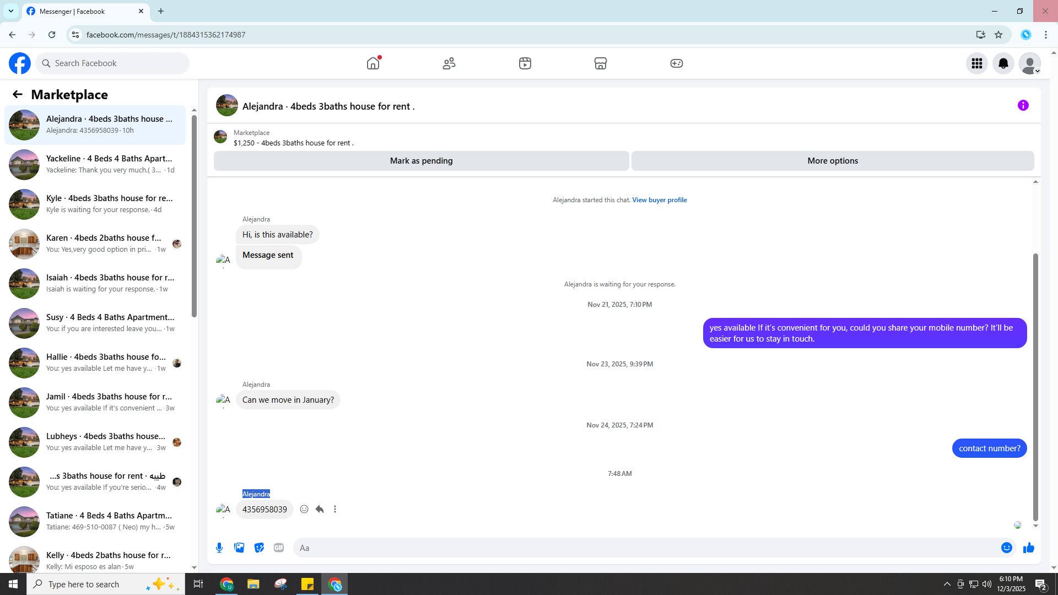Reply to the 4356958039 message
Screen dimensions: 1058x595
pos(320,509)
